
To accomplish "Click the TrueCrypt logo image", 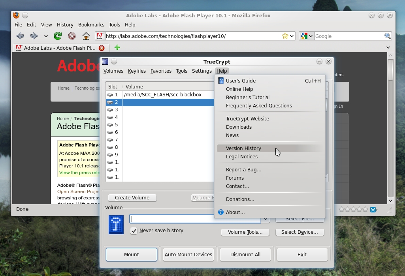I will pyautogui.click(x=116, y=225).
